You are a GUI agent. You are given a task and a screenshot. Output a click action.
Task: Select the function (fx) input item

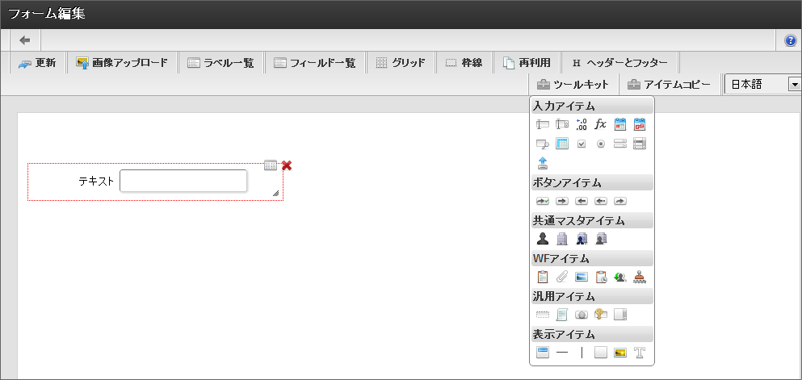tap(601, 124)
